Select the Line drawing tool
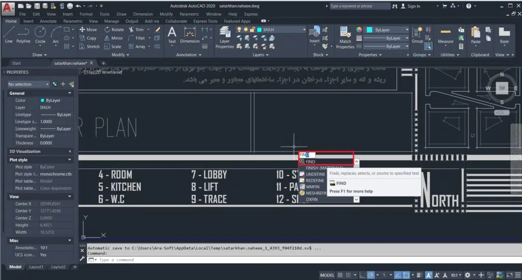The width and height of the screenshot is (522, 280). [x=9, y=34]
